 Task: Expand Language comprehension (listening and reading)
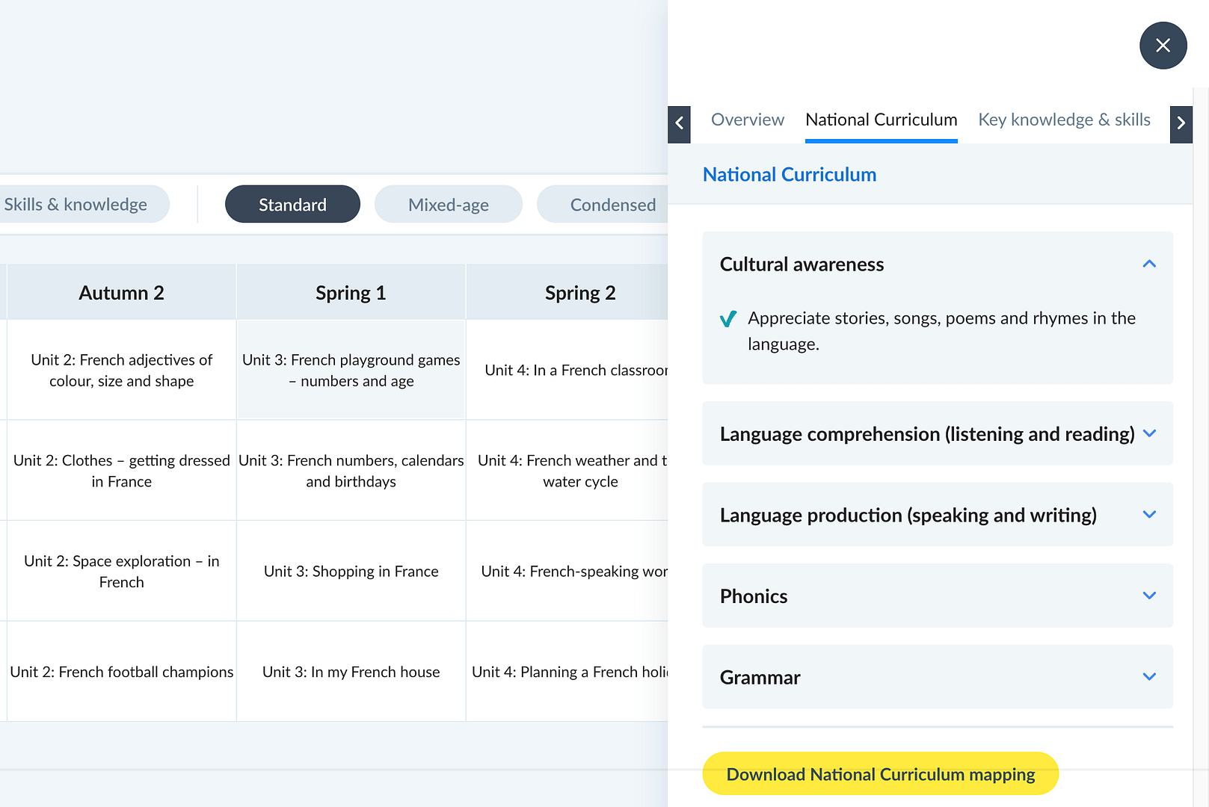pos(1148,434)
